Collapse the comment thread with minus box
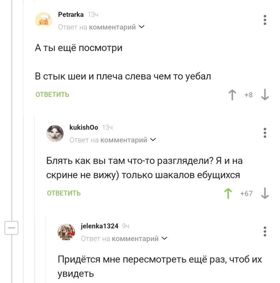 point(11,228)
